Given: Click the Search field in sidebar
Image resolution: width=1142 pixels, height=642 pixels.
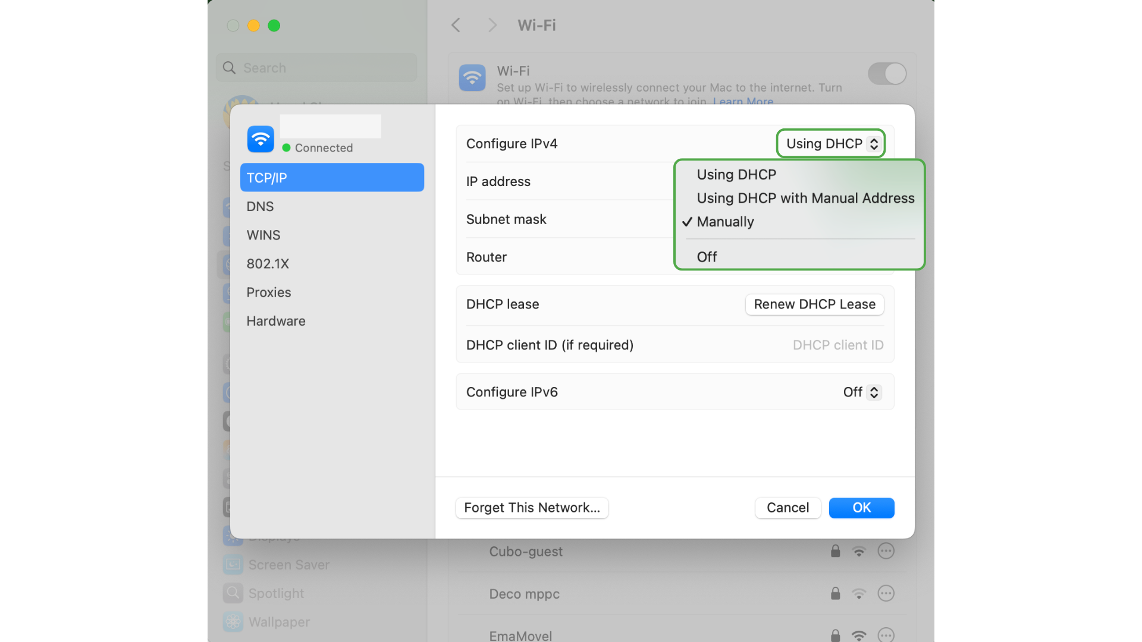Looking at the screenshot, I should pos(316,68).
